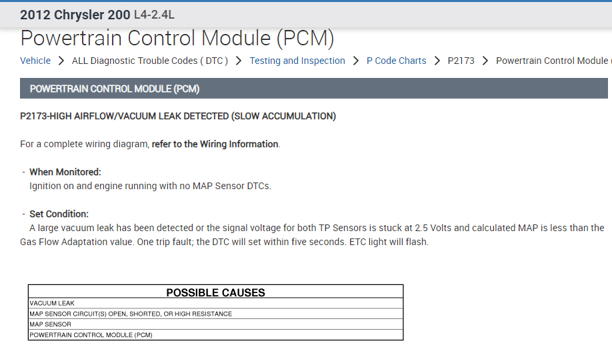Open the P Code Charts breadcrumb link

point(396,61)
